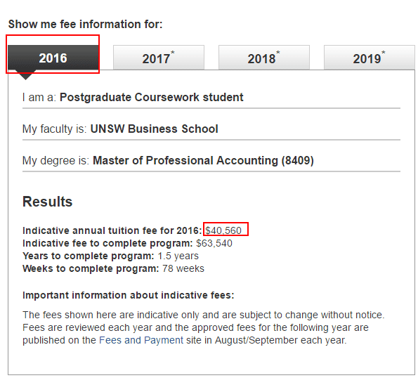
Task: Click the Results heading
Action: (x=48, y=202)
